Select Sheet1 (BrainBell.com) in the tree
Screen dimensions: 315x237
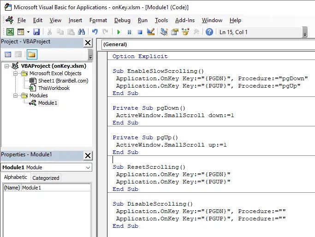(x=63, y=81)
